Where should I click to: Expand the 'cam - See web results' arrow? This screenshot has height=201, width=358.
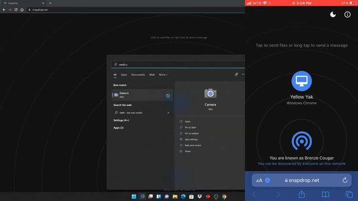pos(168,113)
